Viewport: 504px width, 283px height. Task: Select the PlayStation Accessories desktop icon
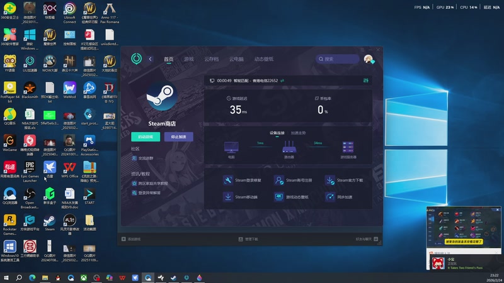tap(89, 145)
